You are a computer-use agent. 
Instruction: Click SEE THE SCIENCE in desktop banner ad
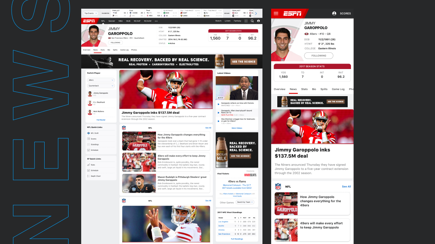coord(244,62)
